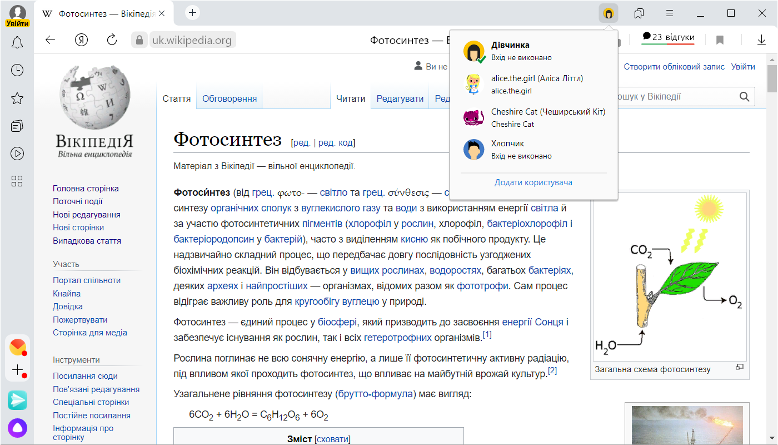Viewport: 778px width, 445px height.
Task: Open downloads arrow icon
Action: coord(761,40)
